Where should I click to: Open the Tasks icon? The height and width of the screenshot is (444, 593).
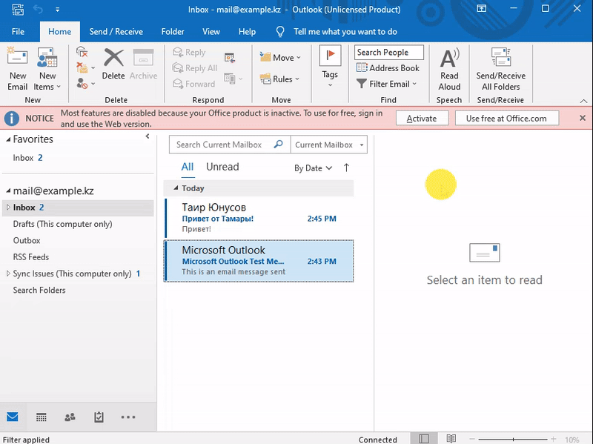(99, 417)
